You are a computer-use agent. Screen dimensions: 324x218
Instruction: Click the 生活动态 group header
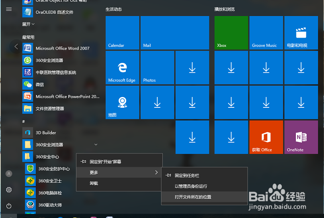coord(114,9)
